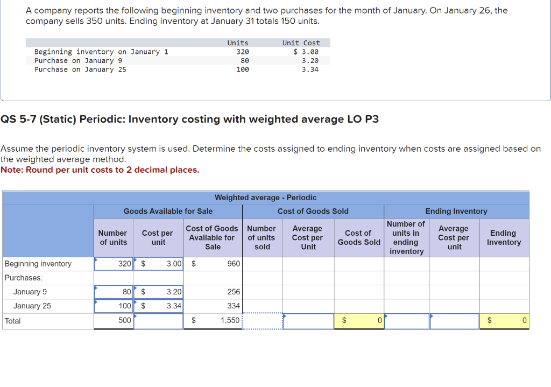Click the Beginning inventory row label

click(x=38, y=264)
